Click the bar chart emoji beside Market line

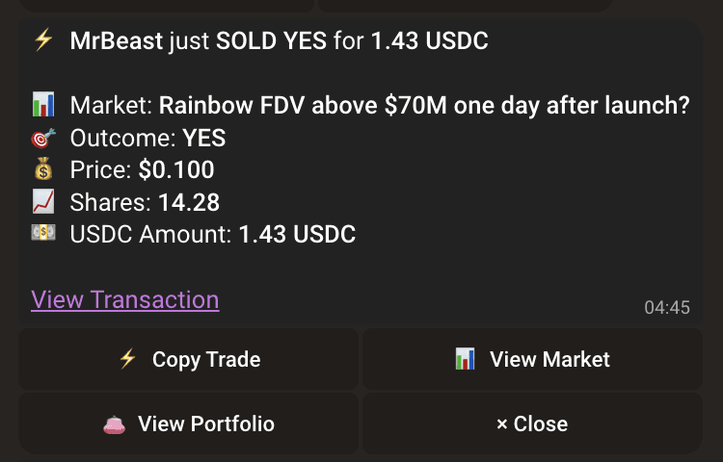[x=42, y=105]
